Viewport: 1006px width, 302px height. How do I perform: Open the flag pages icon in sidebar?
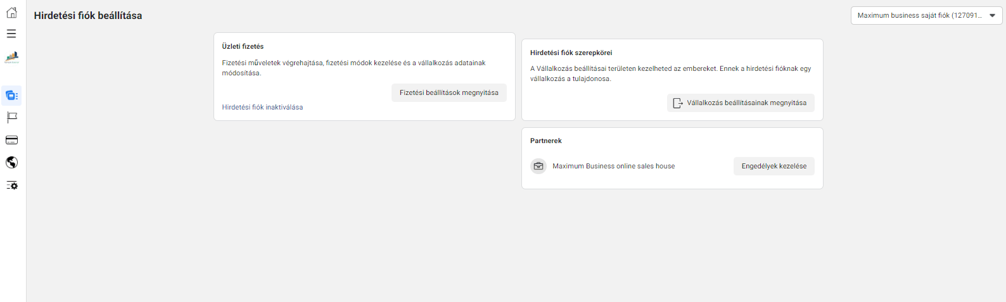point(11,118)
